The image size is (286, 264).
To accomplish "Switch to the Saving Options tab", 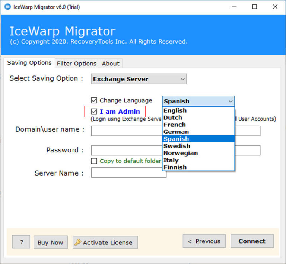I will [29, 63].
